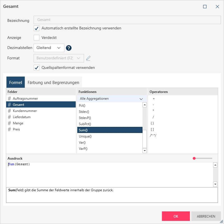Screen dimensions: 224x224
Task: Open the Dezimalstellen Gleitend dropdown
Action: click(49, 48)
